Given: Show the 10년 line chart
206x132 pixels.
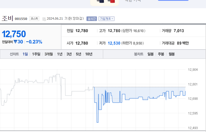Looking at the screenshot, I should click(x=89, y=54).
